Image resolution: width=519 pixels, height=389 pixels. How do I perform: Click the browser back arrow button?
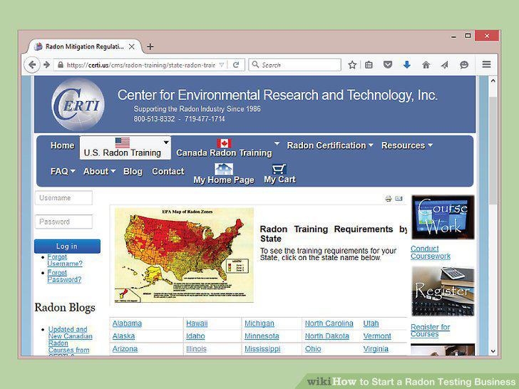(x=32, y=65)
